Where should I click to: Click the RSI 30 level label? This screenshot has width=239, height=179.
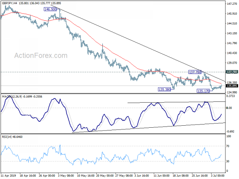(228, 161)
